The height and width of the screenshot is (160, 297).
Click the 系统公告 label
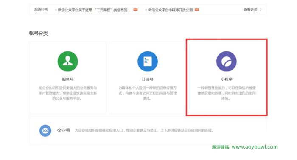click(x=41, y=10)
